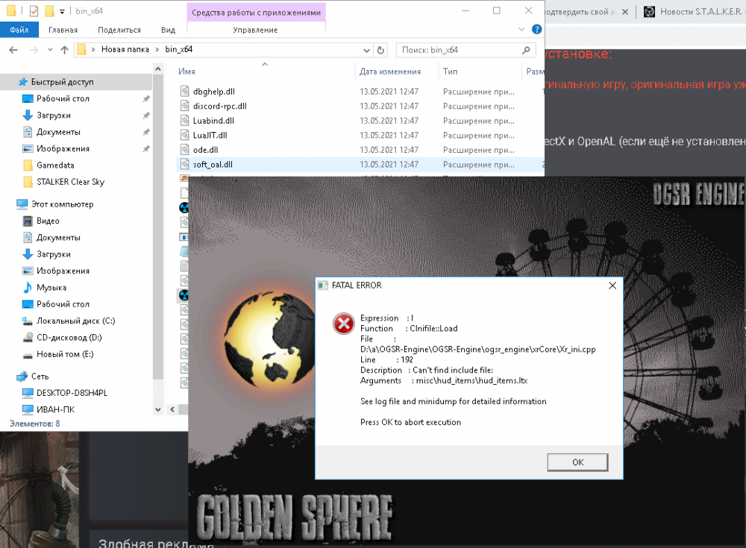The width and height of the screenshot is (746, 548).
Task: Open the Файл menu in Explorer
Action: click(19, 30)
